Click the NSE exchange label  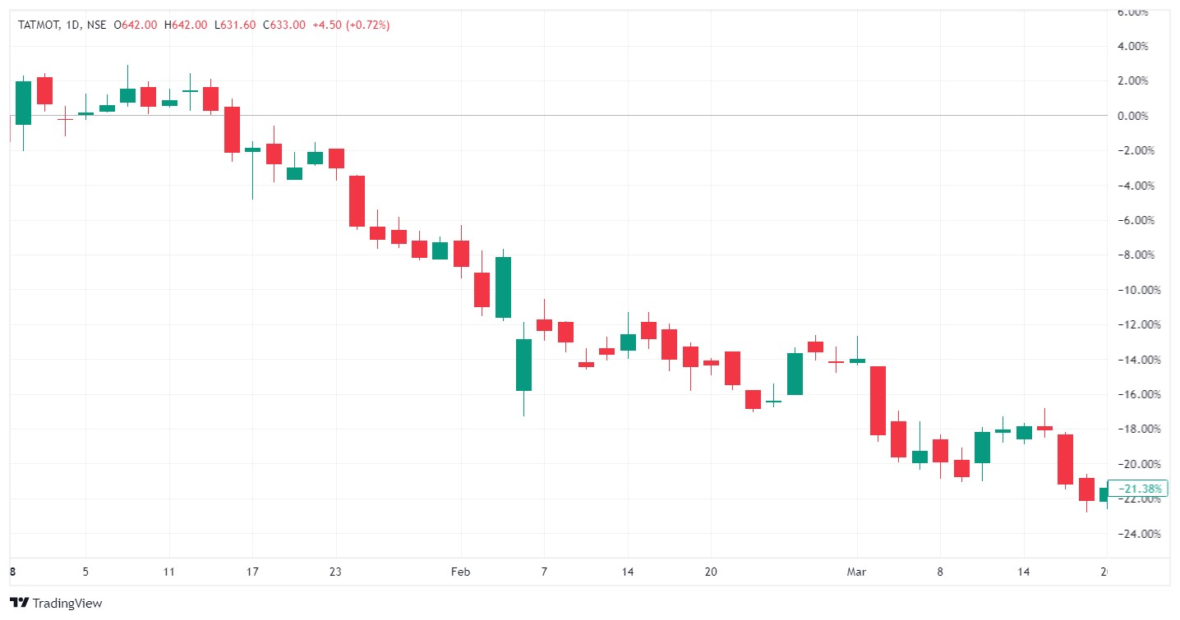pos(96,25)
